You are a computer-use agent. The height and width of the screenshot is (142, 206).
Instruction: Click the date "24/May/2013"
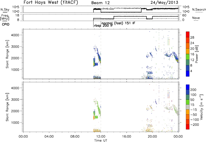coord(164,2)
